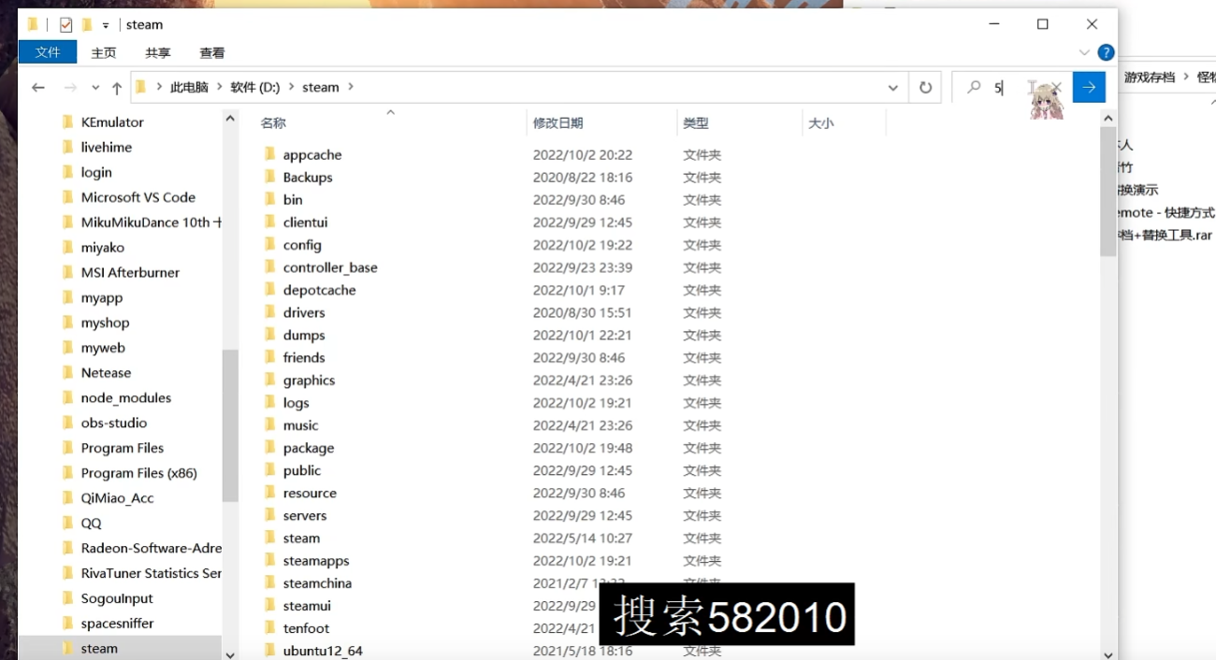Image resolution: width=1216 pixels, height=660 pixels.
Task: Click the folder icon beside QQ in sidebar
Action: click(x=67, y=523)
